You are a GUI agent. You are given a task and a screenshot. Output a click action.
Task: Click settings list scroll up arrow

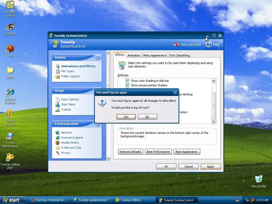tap(214, 81)
